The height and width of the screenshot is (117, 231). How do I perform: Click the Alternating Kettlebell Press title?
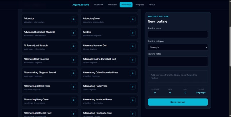(97, 100)
